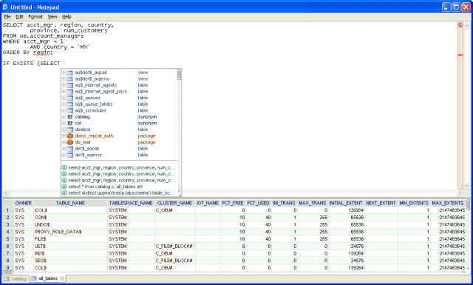Expand the aq$_internet_agents tree node
This screenshot has height=285, width=473.
[x=64, y=85]
